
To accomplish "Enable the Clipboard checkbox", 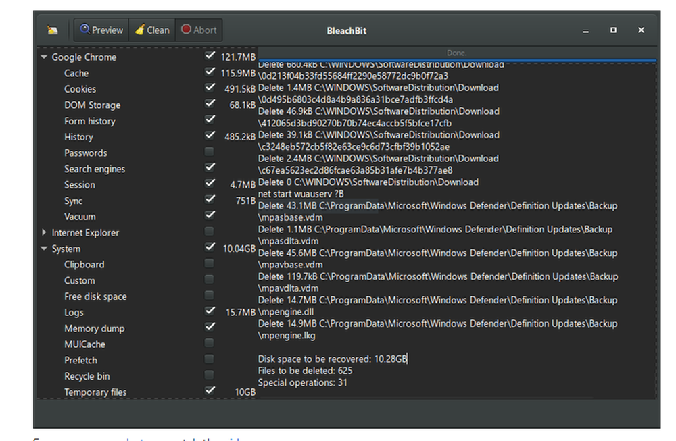I will pos(209,263).
